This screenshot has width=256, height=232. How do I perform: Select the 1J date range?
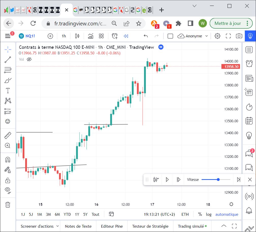[23, 214]
